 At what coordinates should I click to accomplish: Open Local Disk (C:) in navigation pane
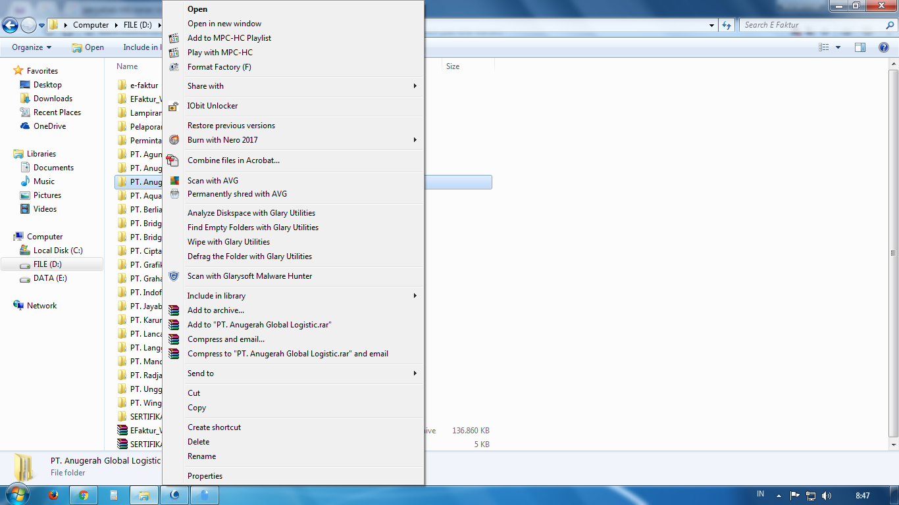point(58,251)
